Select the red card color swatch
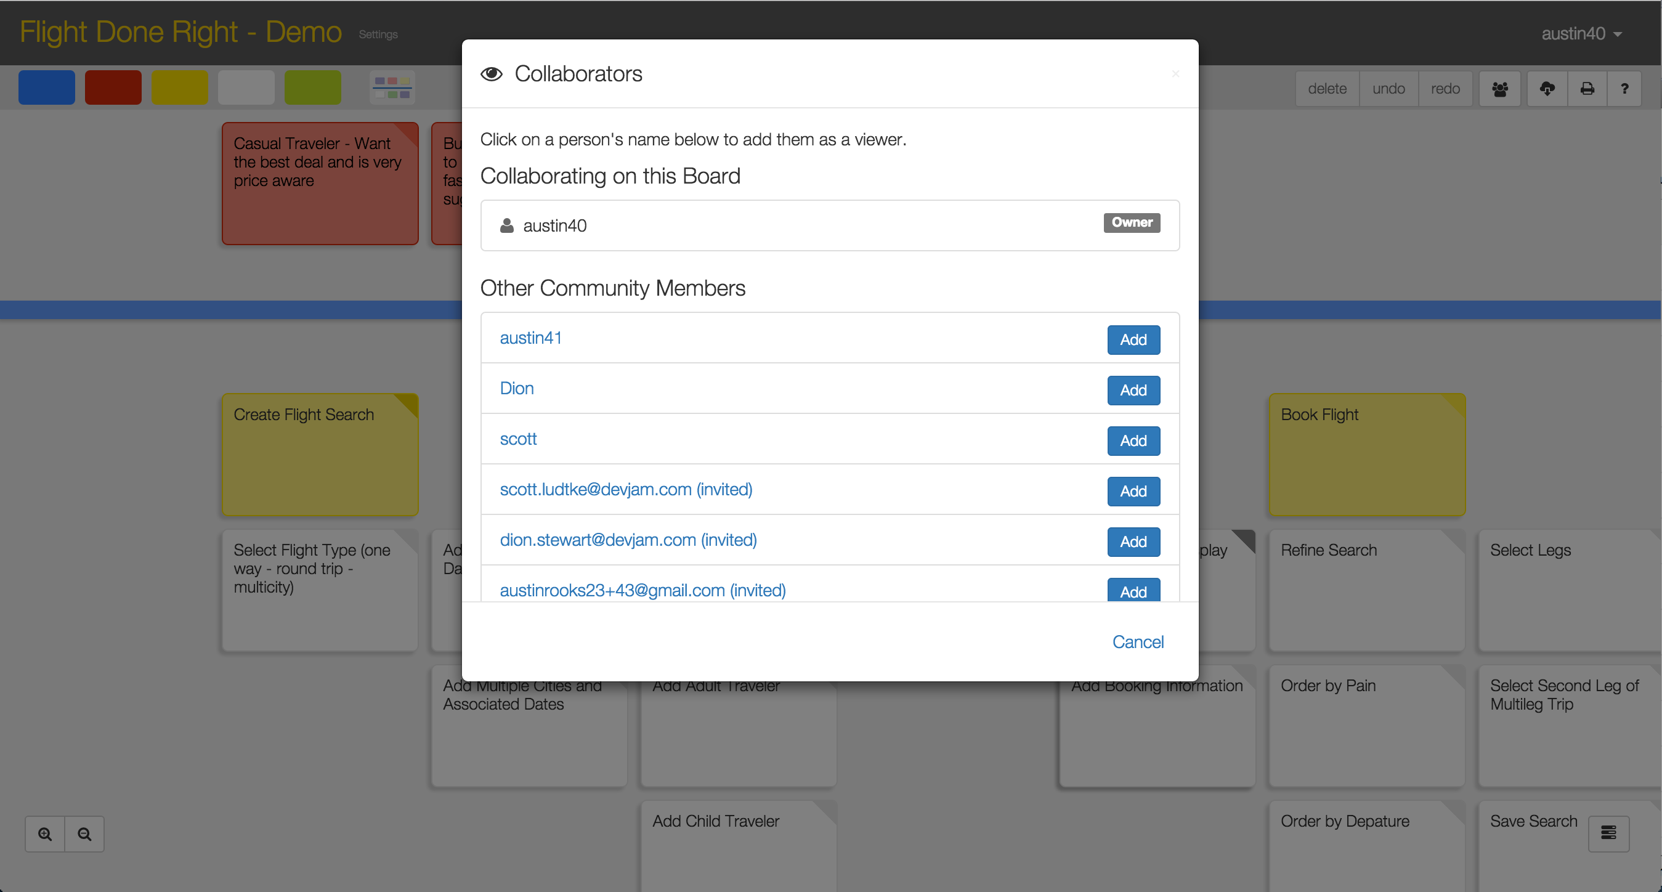The width and height of the screenshot is (1662, 892). (x=113, y=87)
